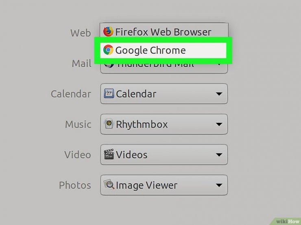
Task: Select Google Chrome from the Web list
Action: pyautogui.click(x=163, y=50)
